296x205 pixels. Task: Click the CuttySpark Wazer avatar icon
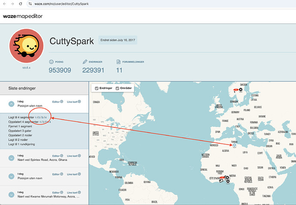27,47
